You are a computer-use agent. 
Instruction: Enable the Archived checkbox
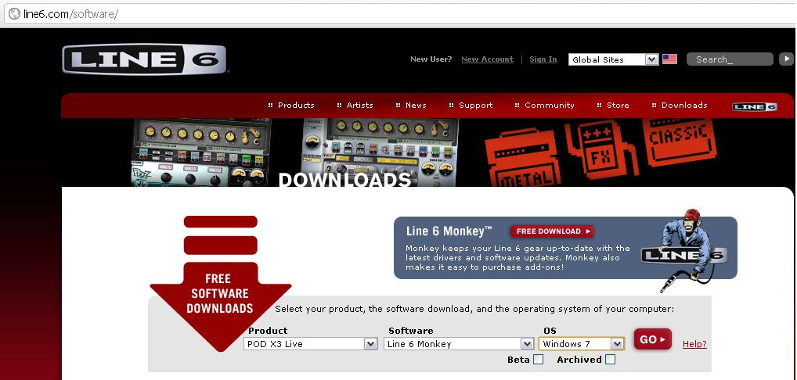click(611, 360)
